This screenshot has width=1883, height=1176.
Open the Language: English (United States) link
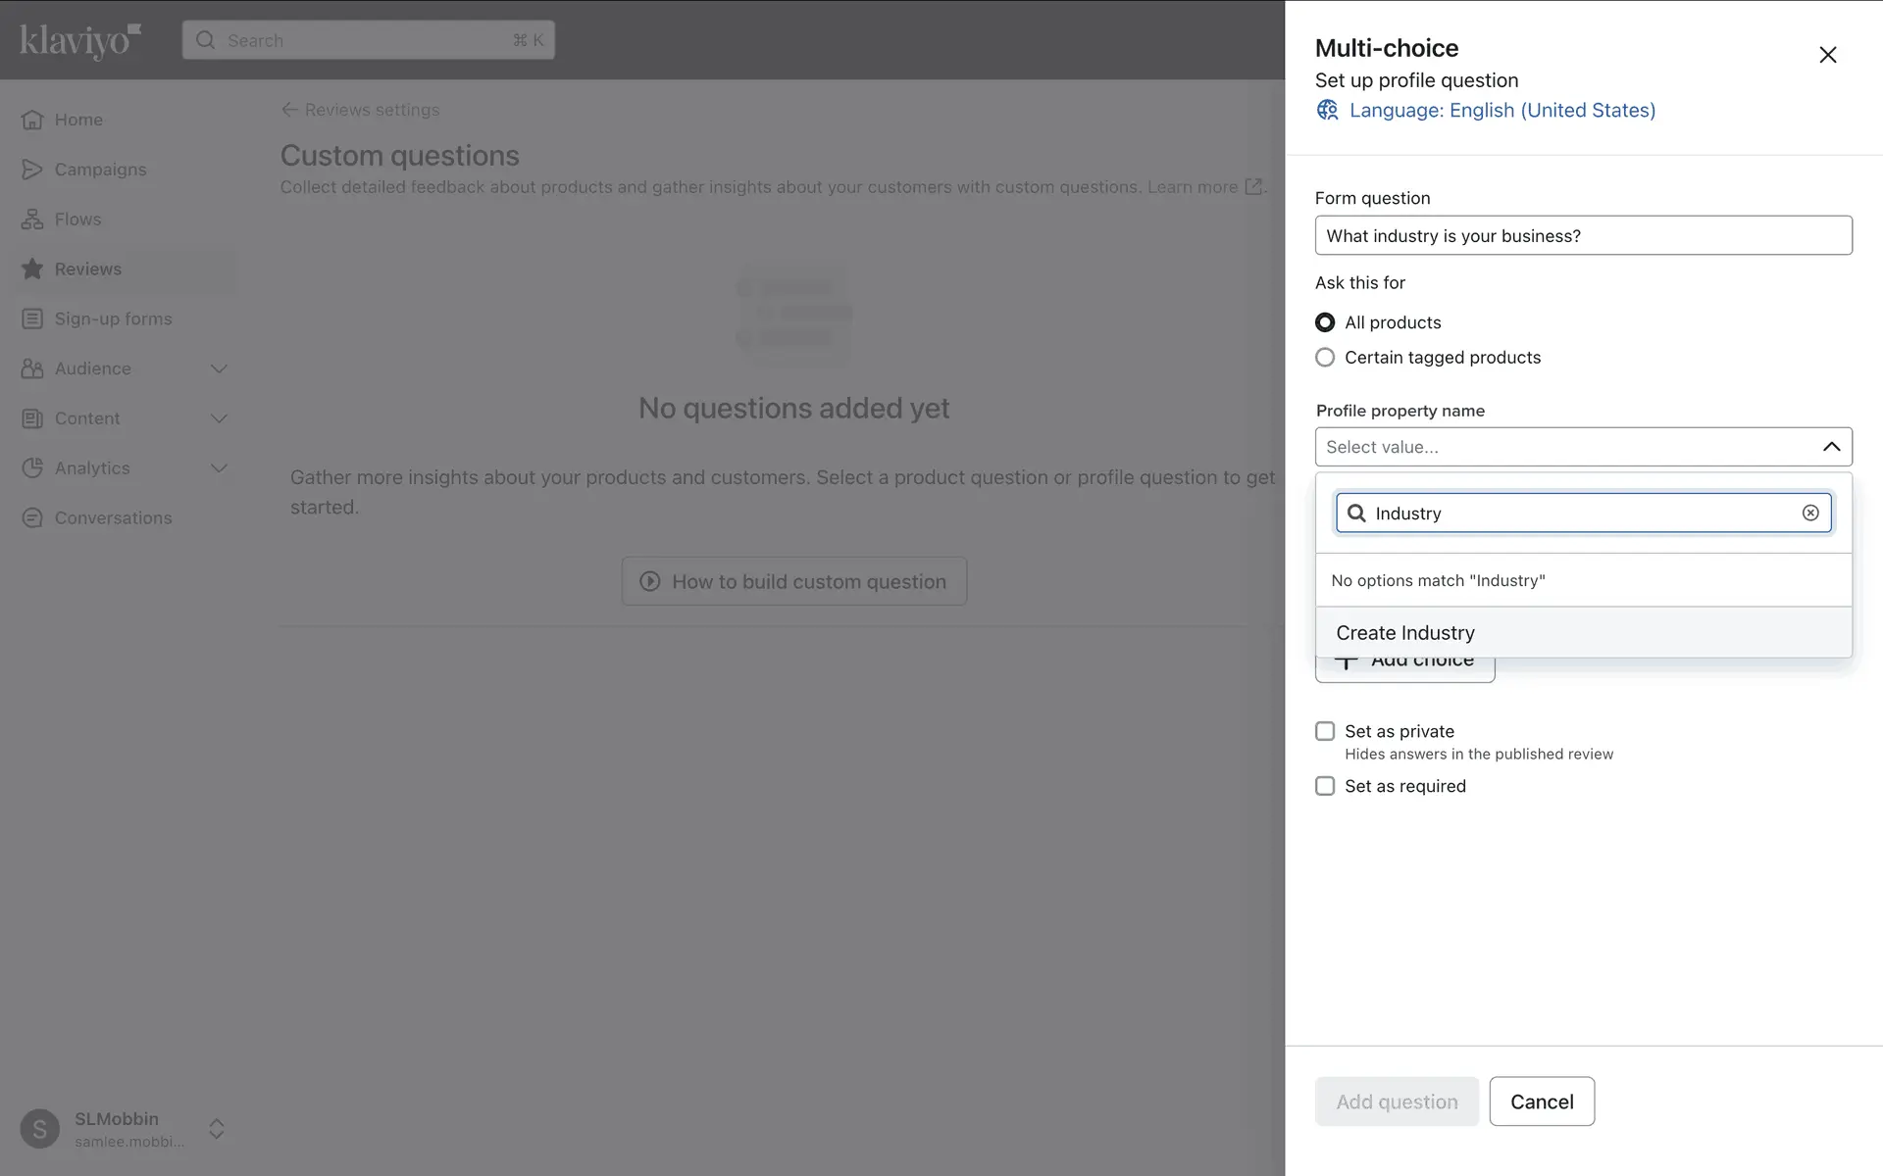pyautogui.click(x=1501, y=111)
